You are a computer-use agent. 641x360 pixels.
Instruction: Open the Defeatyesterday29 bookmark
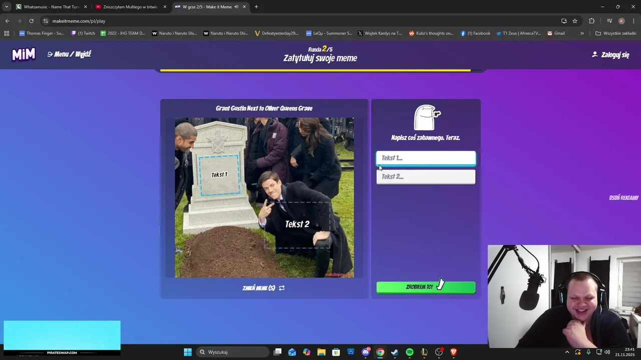click(277, 33)
